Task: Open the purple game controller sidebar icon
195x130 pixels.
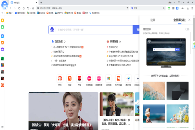Action: [3, 49]
